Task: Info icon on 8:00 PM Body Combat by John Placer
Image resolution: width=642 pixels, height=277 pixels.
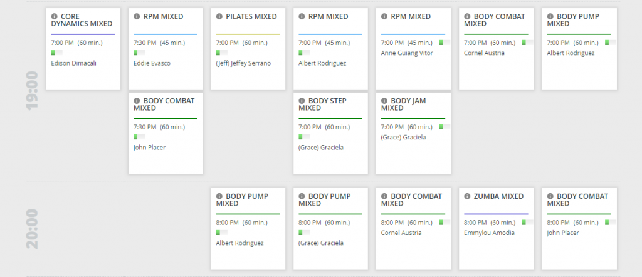Action: (x=550, y=196)
